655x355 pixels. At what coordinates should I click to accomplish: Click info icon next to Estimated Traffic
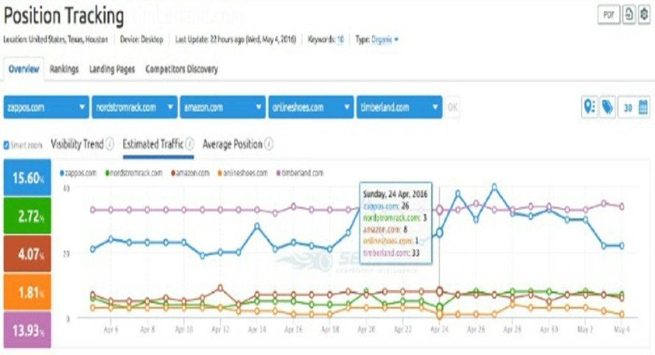point(189,144)
